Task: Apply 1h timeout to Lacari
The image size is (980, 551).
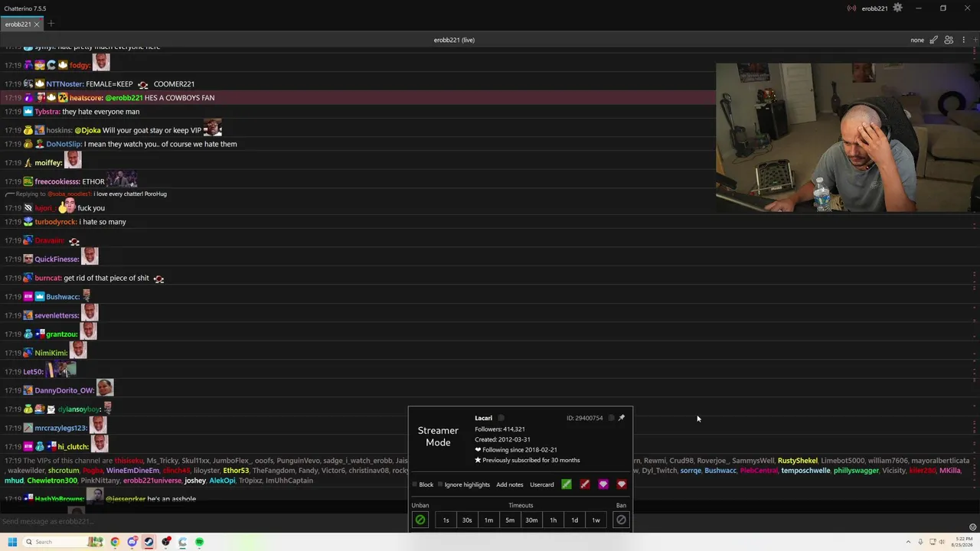Action: [553, 520]
